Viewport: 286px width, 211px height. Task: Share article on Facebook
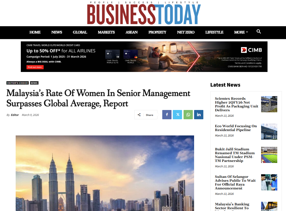point(167,115)
